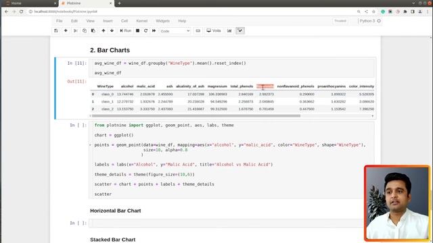
Task: Insert a cell below with the plus icon
Action: coord(66,30)
